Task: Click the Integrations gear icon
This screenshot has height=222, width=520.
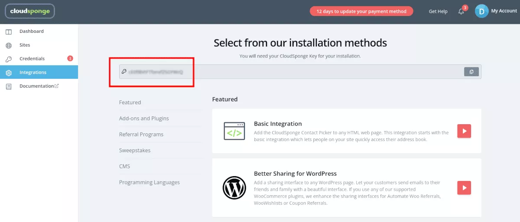Action: click(x=9, y=73)
